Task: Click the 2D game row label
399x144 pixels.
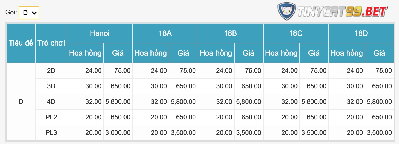Action: point(51,71)
